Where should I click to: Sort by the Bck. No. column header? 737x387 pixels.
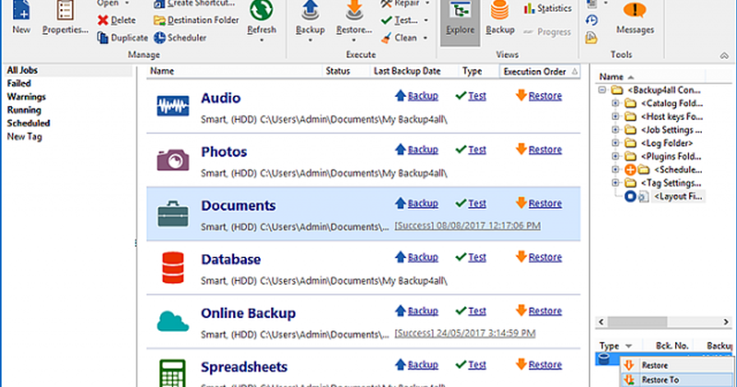tap(673, 346)
